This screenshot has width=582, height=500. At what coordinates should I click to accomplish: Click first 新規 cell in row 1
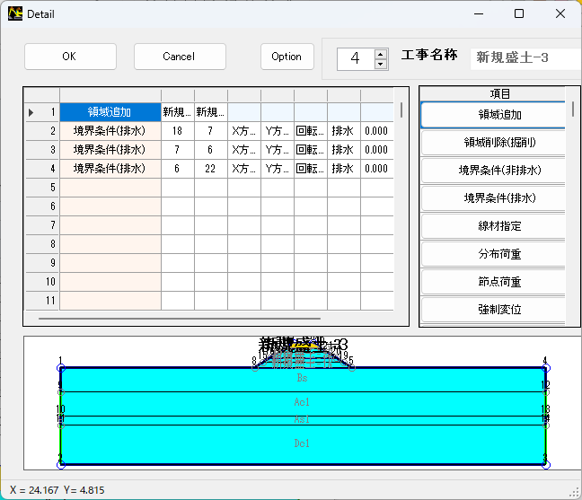pos(178,112)
